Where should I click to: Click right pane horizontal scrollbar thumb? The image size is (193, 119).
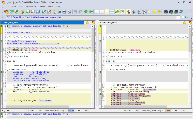tap(136, 107)
